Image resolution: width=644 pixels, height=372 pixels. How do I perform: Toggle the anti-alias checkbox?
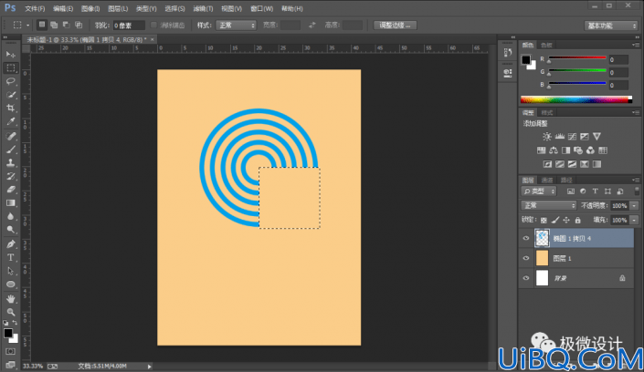[153, 25]
